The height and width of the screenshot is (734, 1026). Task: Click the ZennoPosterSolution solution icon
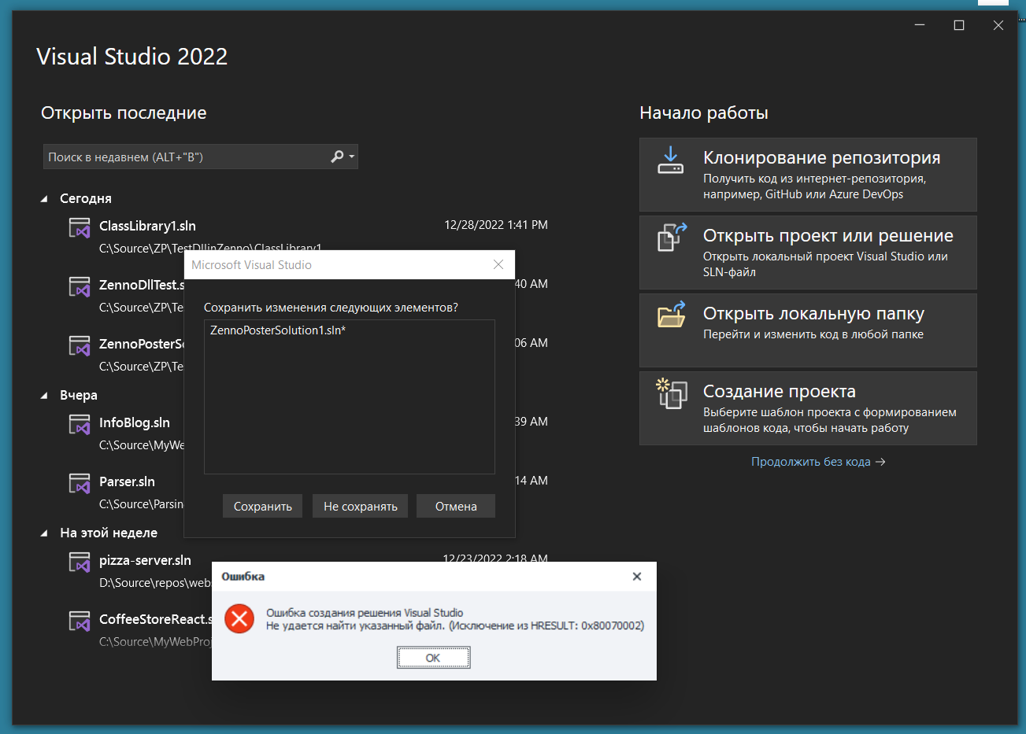tap(80, 345)
